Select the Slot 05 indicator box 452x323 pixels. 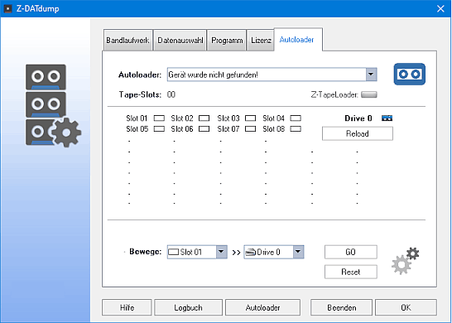pyautogui.click(x=159, y=128)
